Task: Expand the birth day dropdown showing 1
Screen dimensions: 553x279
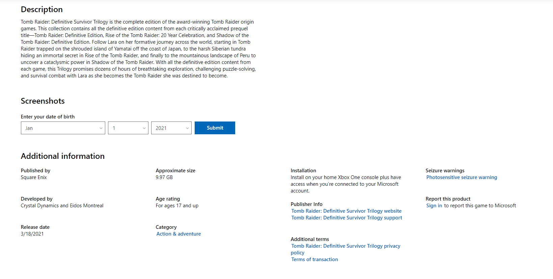Action: click(128, 128)
